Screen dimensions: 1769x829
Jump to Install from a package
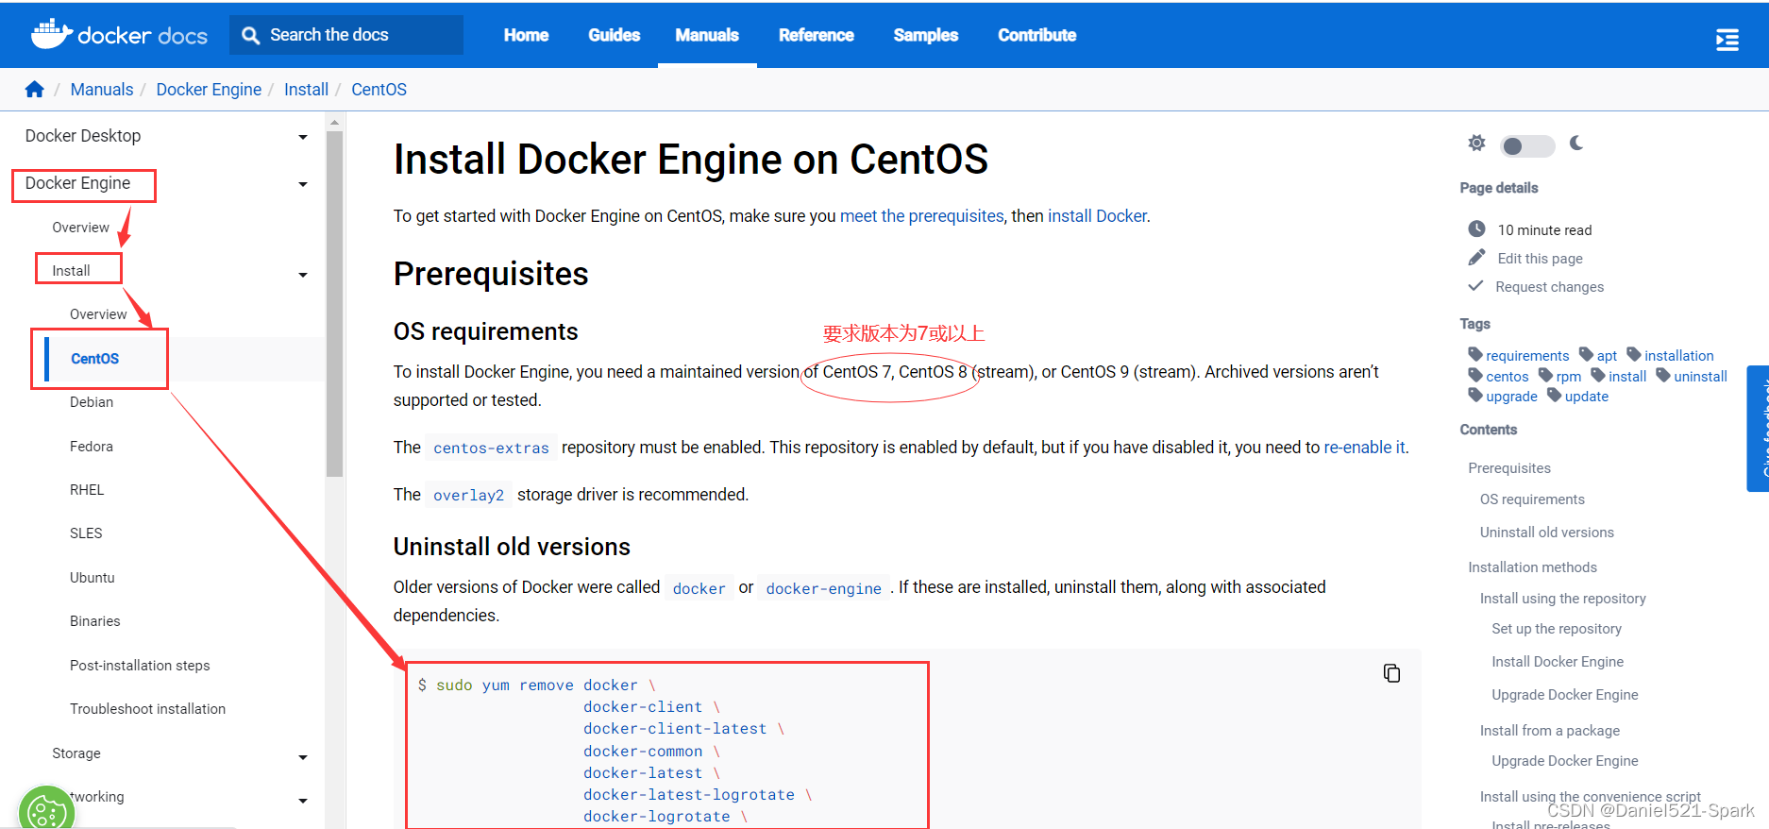coord(1549,731)
